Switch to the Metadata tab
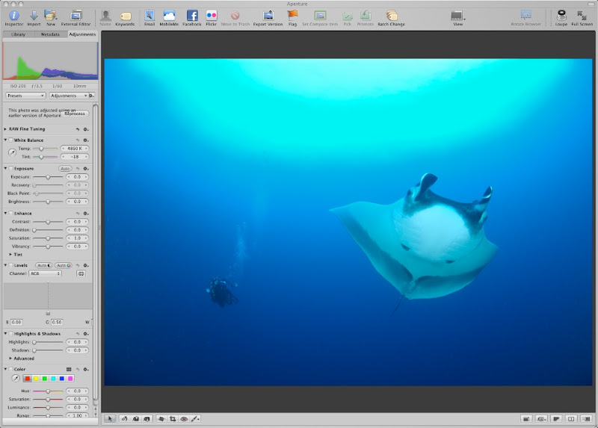 coord(50,34)
